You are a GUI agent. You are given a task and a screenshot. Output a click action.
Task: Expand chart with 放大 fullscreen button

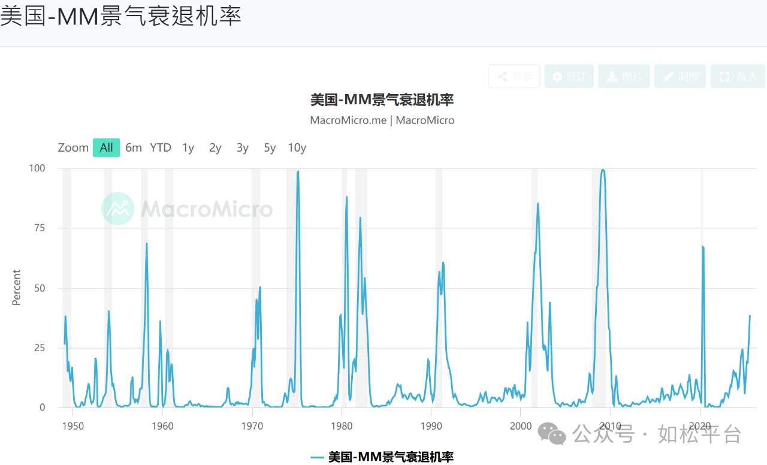coord(738,76)
